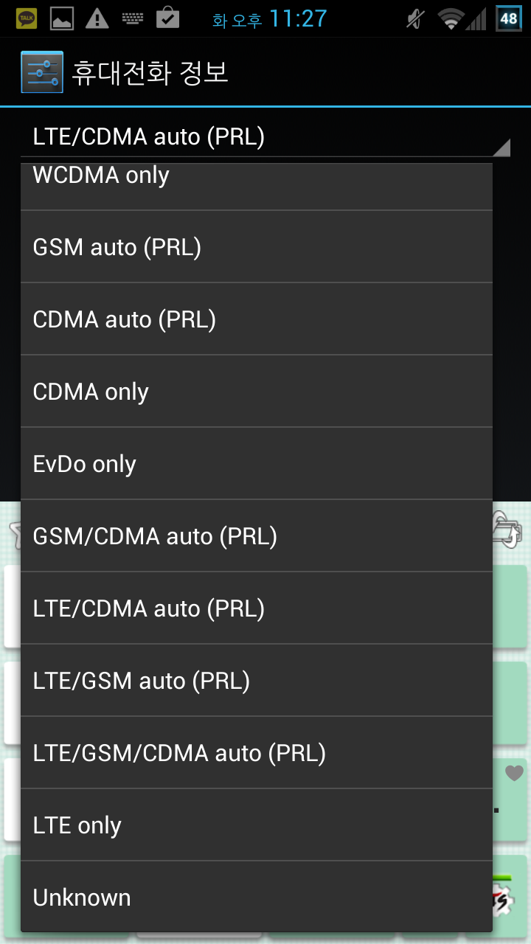
Task: Tap the muted sound status icon
Action: pos(415,18)
